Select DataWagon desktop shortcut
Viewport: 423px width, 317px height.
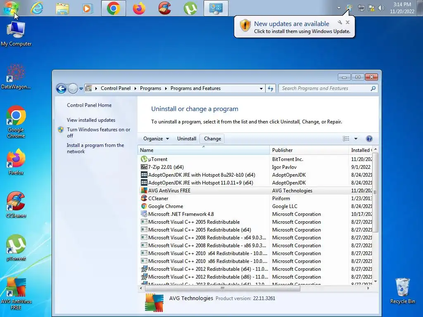(16, 76)
